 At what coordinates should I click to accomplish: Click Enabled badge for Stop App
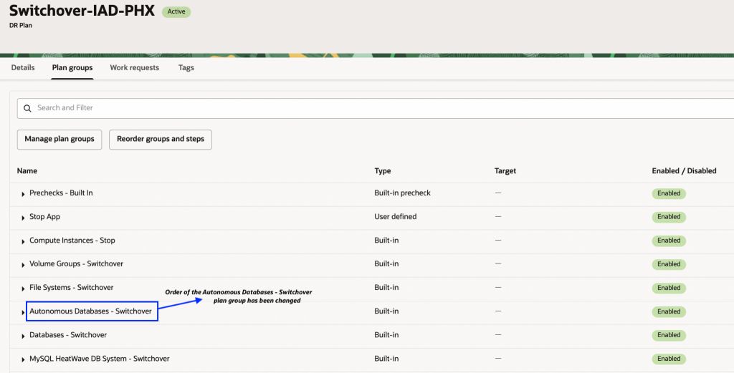tap(669, 217)
